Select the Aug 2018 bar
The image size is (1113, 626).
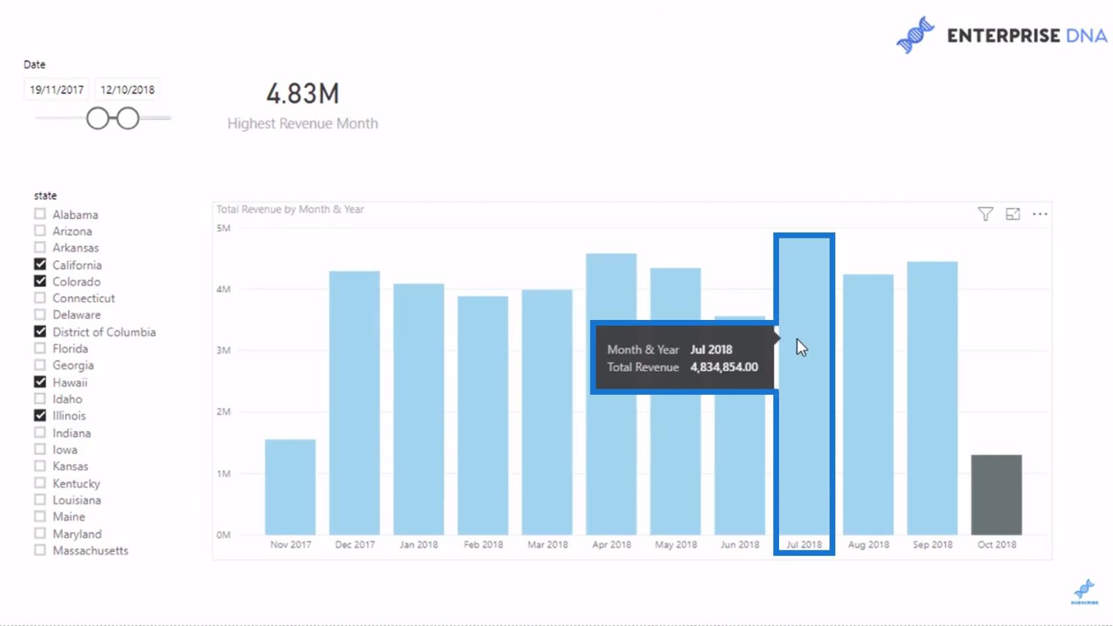[x=869, y=404]
